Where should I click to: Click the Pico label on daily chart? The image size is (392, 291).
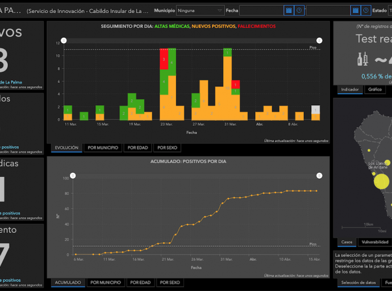tap(313, 48)
